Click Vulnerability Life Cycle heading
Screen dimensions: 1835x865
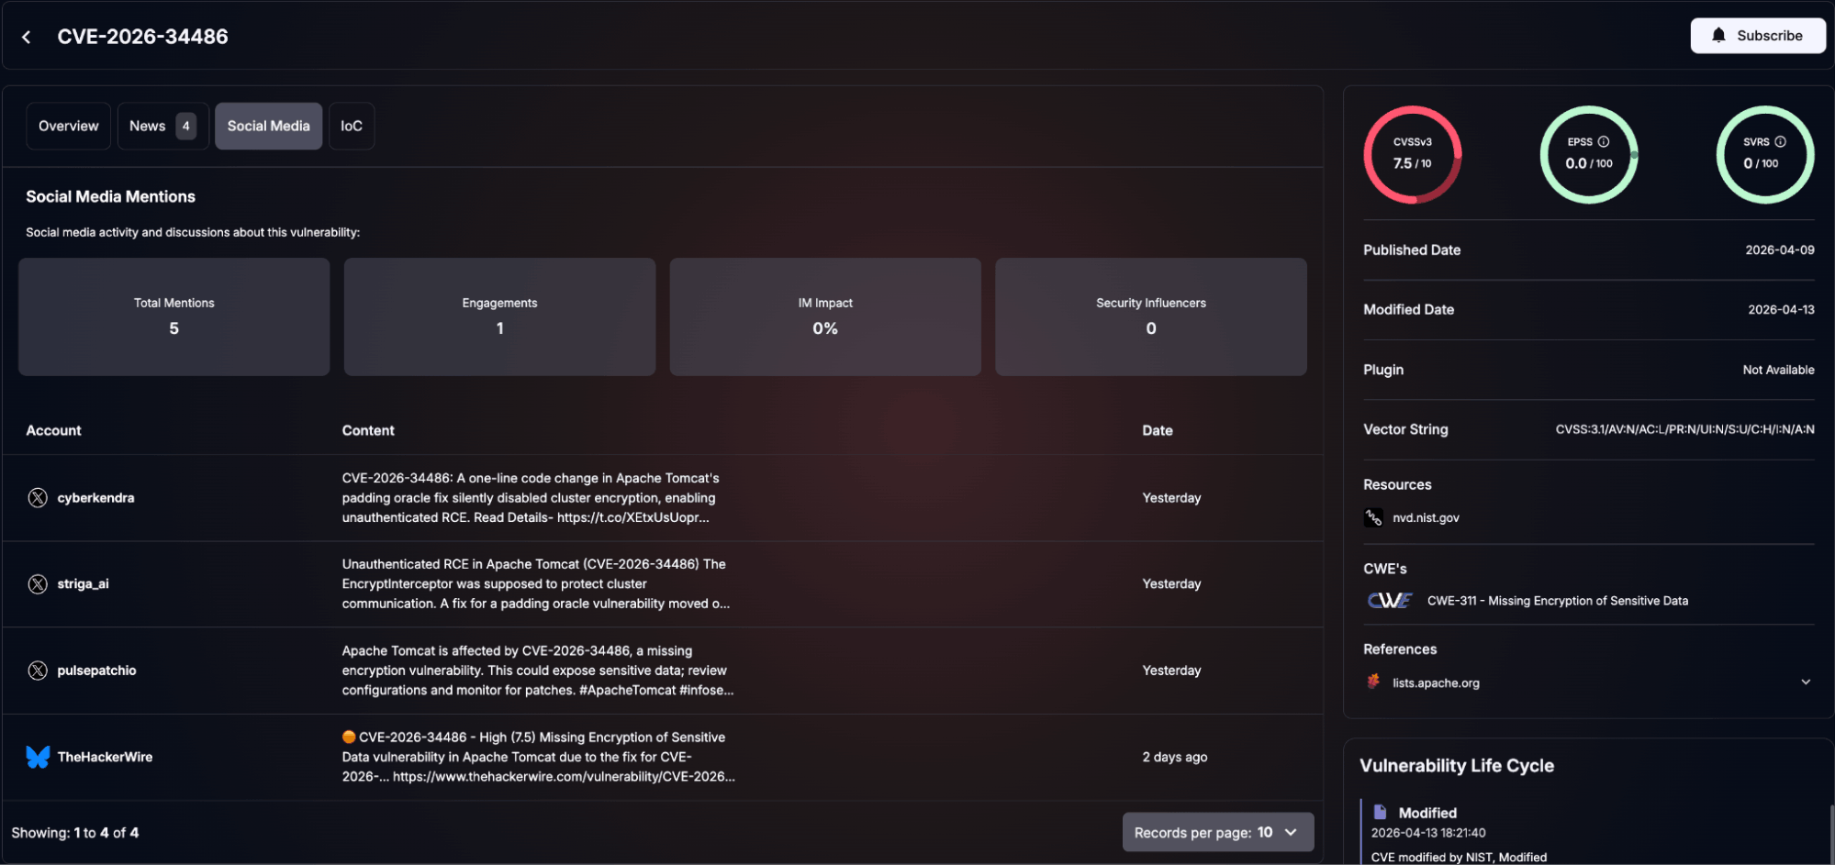(1457, 766)
